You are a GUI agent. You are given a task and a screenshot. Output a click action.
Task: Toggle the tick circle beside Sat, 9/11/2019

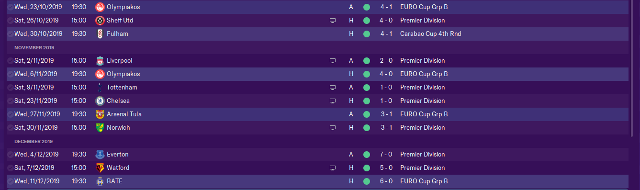[x=11, y=88]
